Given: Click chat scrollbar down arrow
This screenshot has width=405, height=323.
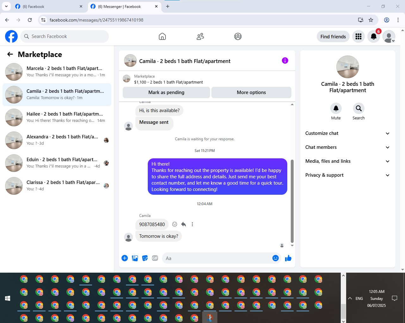Looking at the screenshot, I should (x=292, y=245).
